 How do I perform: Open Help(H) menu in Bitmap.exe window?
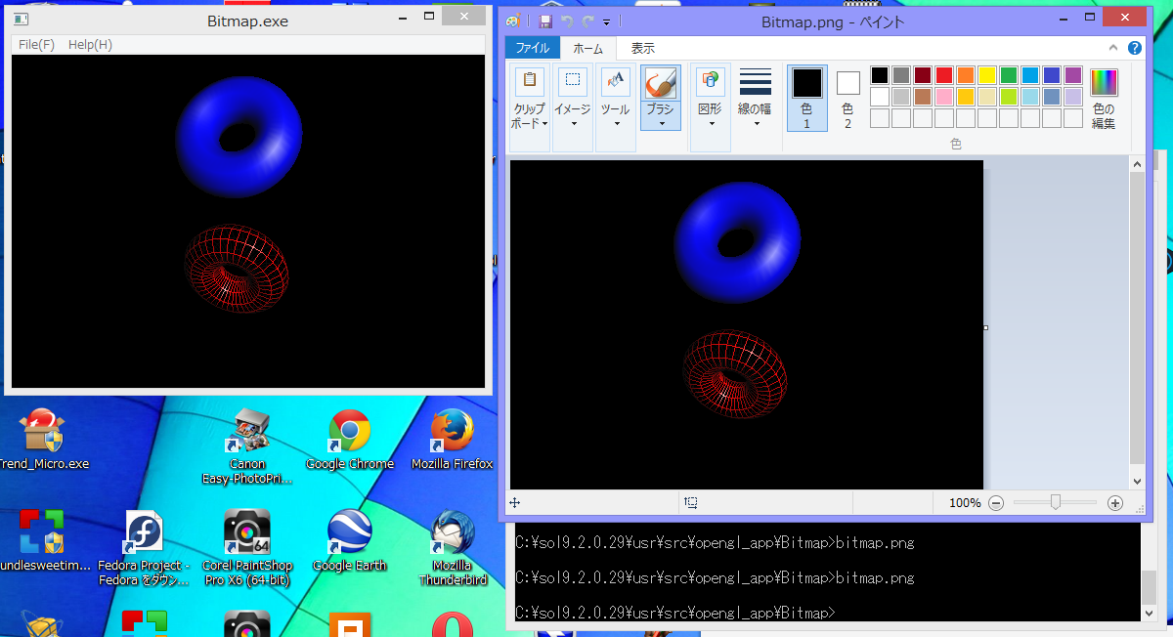pos(90,45)
